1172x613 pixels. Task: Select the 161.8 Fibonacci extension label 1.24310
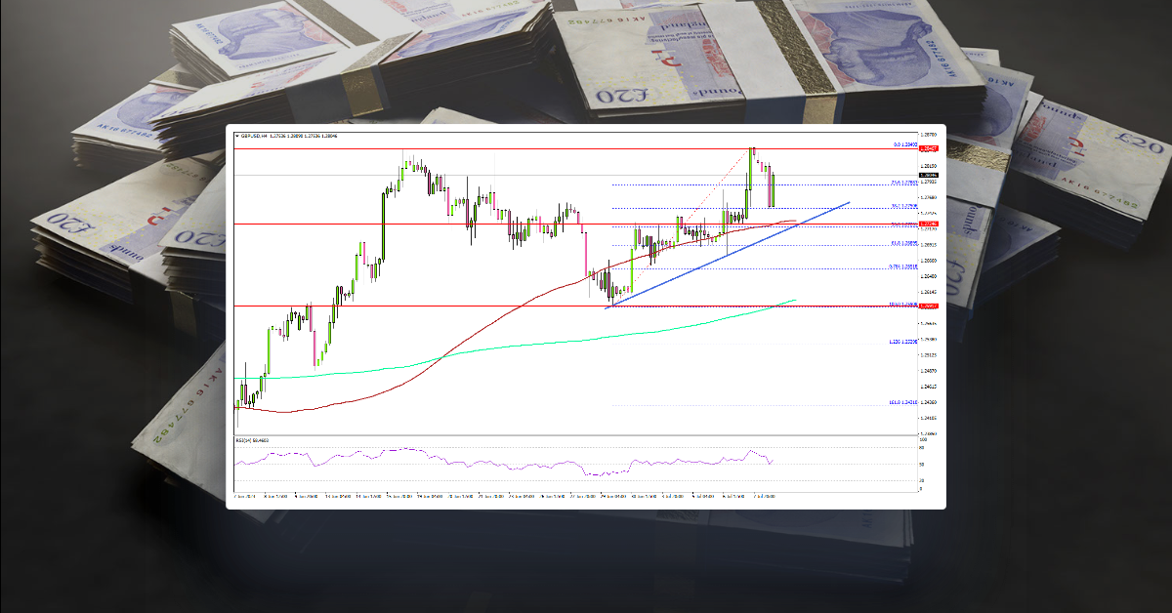pos(902,401)
